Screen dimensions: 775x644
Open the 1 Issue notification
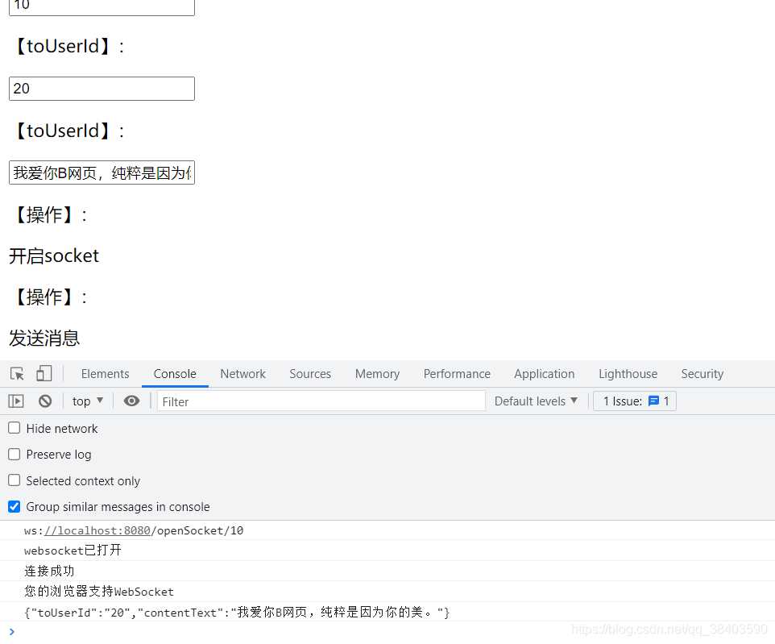point(634,401)
